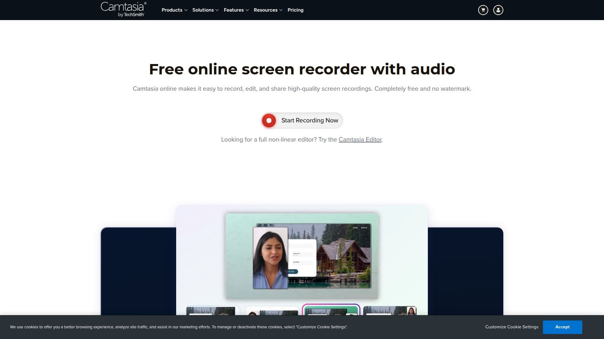Expand the Solutions dropdown menu
Image resolution: width=604 pixels, height=339 pixels.
pyautogui.click(x=205, y=10)
